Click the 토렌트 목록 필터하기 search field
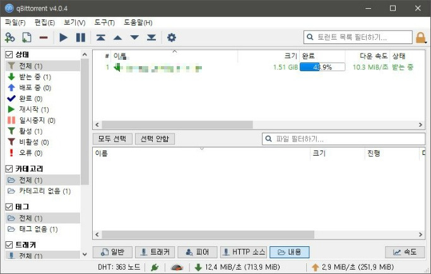 pyautogui.click(x=358, y=37)
